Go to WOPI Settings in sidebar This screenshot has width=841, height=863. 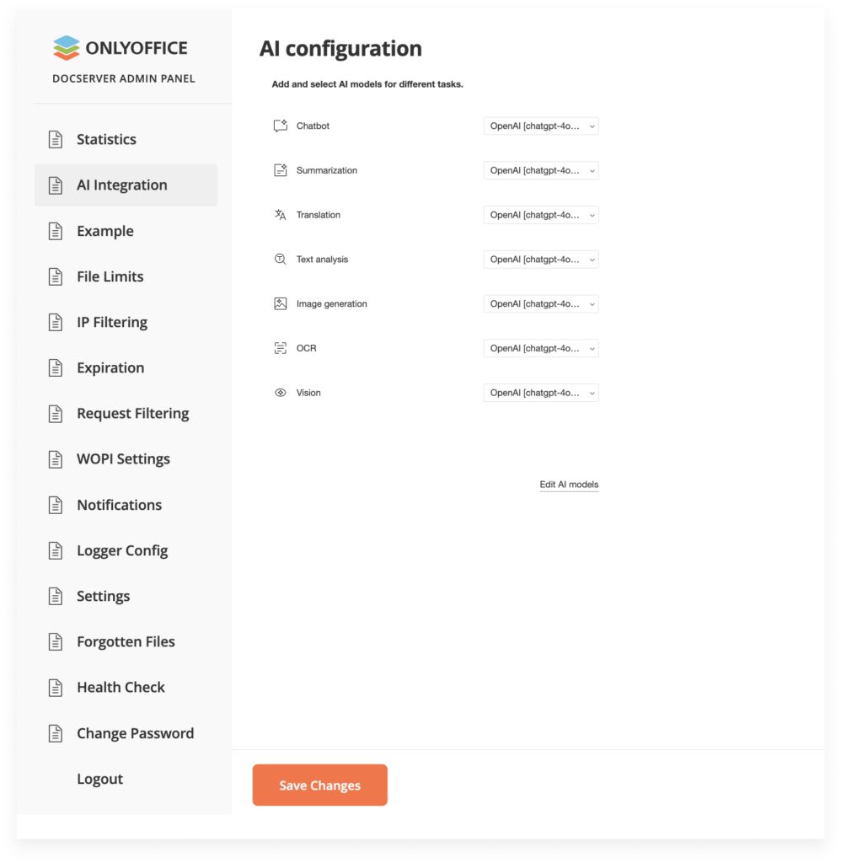123,459
